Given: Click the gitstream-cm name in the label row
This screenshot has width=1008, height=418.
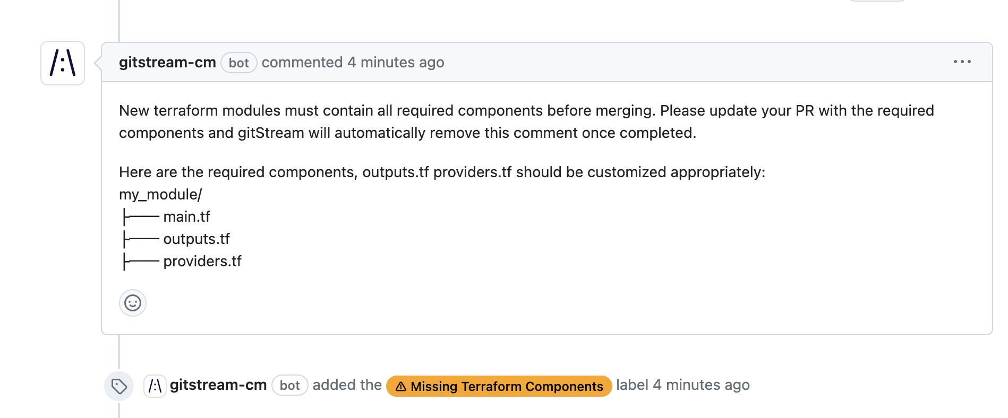Looking at the screenshot, I should 218,385.
